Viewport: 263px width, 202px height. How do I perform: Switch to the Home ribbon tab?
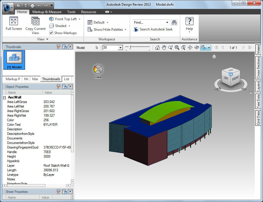pos(22,12)
